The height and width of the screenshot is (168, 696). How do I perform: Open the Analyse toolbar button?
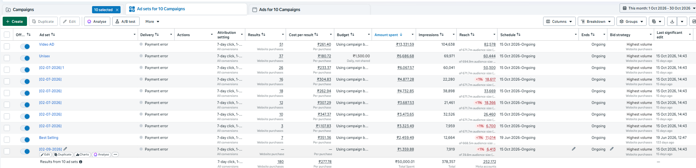tap(97, 22)
